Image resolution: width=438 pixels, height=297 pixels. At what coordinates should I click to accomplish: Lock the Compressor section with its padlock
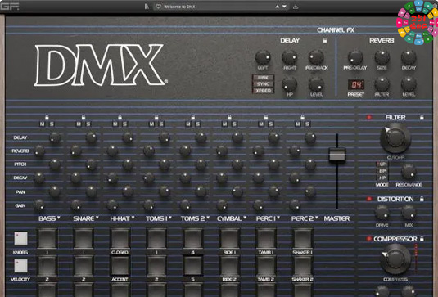pyautogui.click(x=422, y=239)
